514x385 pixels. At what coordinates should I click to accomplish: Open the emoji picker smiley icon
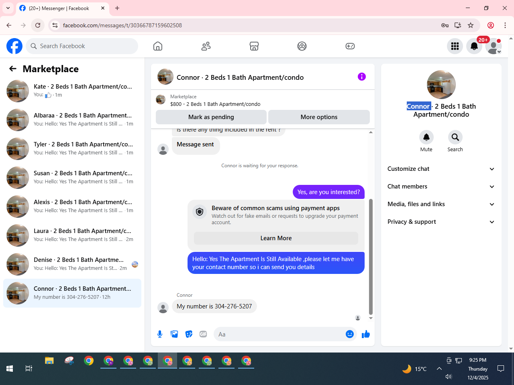tap(350, 334)
